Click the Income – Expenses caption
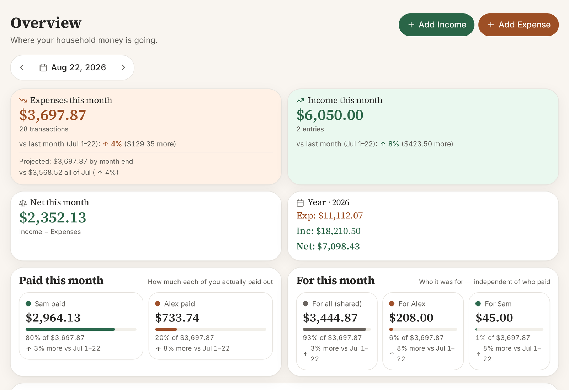This screenshot has height=390, width=569. point(50,232)
